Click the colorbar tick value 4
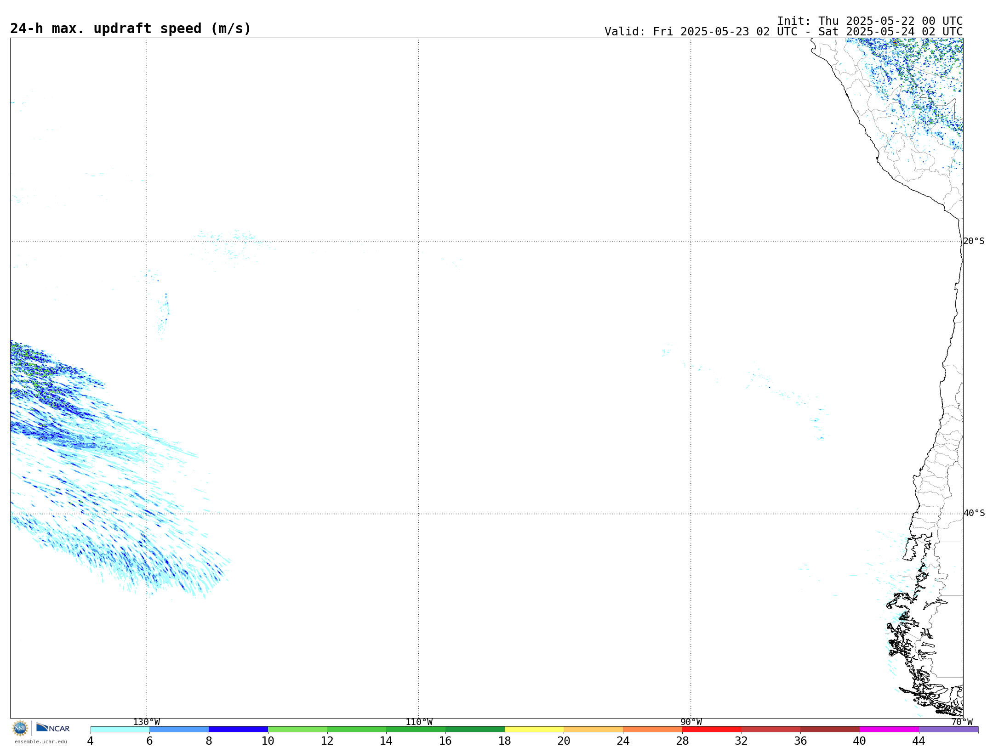The image size is (993, 747). point(91,741)
